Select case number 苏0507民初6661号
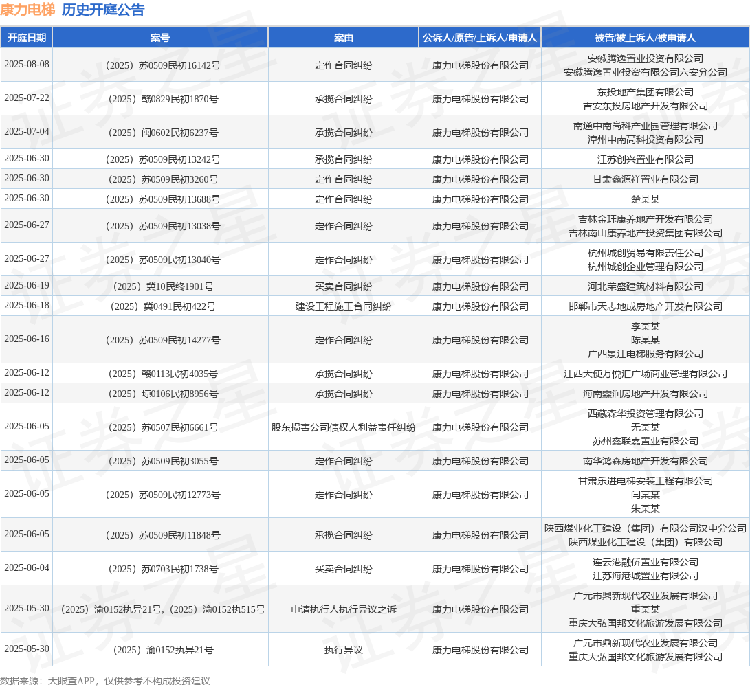Viewport: 750px width, 687px height. (x=163, y=427)
